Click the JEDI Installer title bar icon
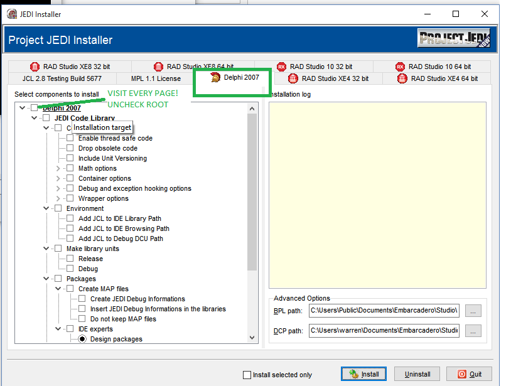This screenshot has width=511, height=386. pyautogui.click(x=12, y=14)
